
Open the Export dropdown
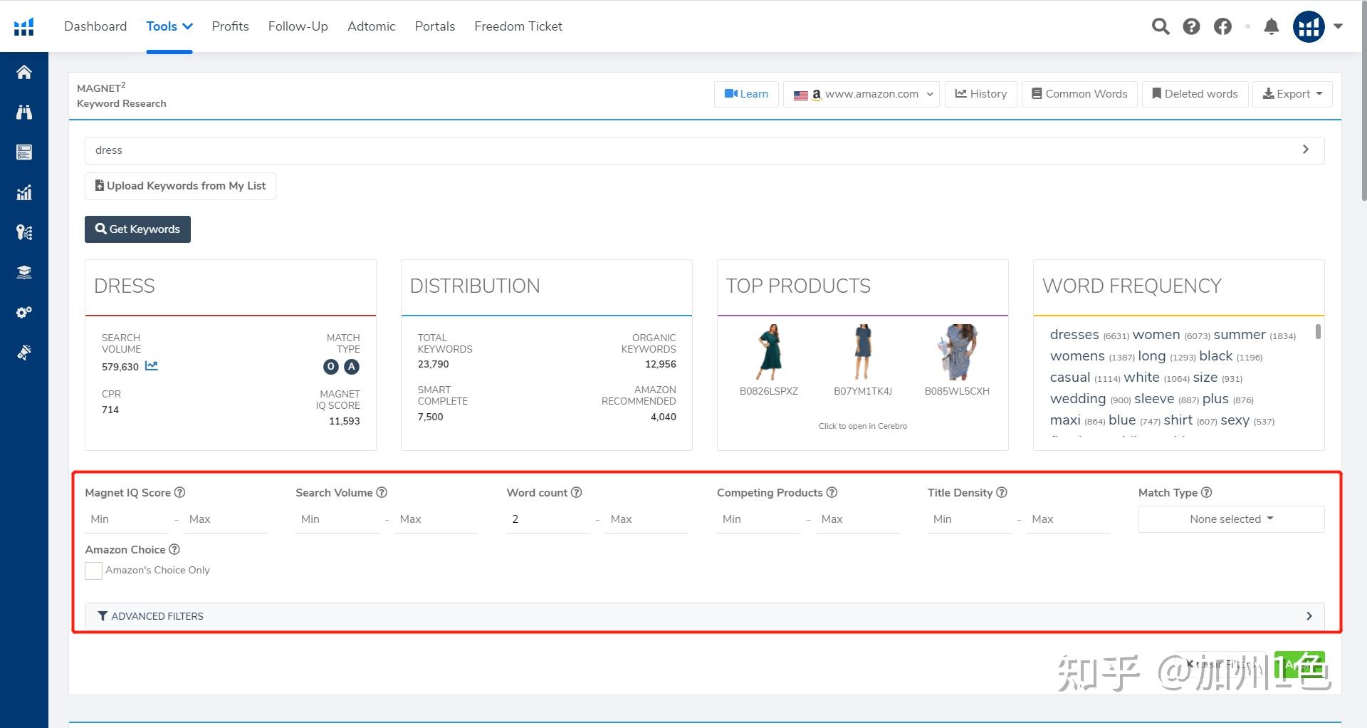tap(1292, 94)
